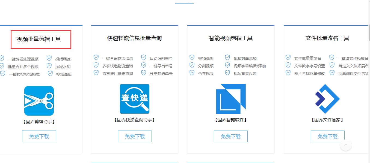Click the 一键查询物流信息 feature text
370x163 pixels.
point(118,58)
